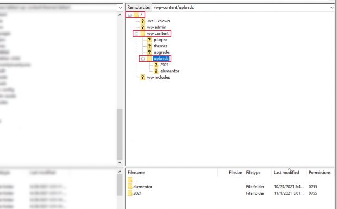The height and width of the screenshot is (209, 337).
Task: Click the plugins folder icon in tree
Action: tap(149, 40)
